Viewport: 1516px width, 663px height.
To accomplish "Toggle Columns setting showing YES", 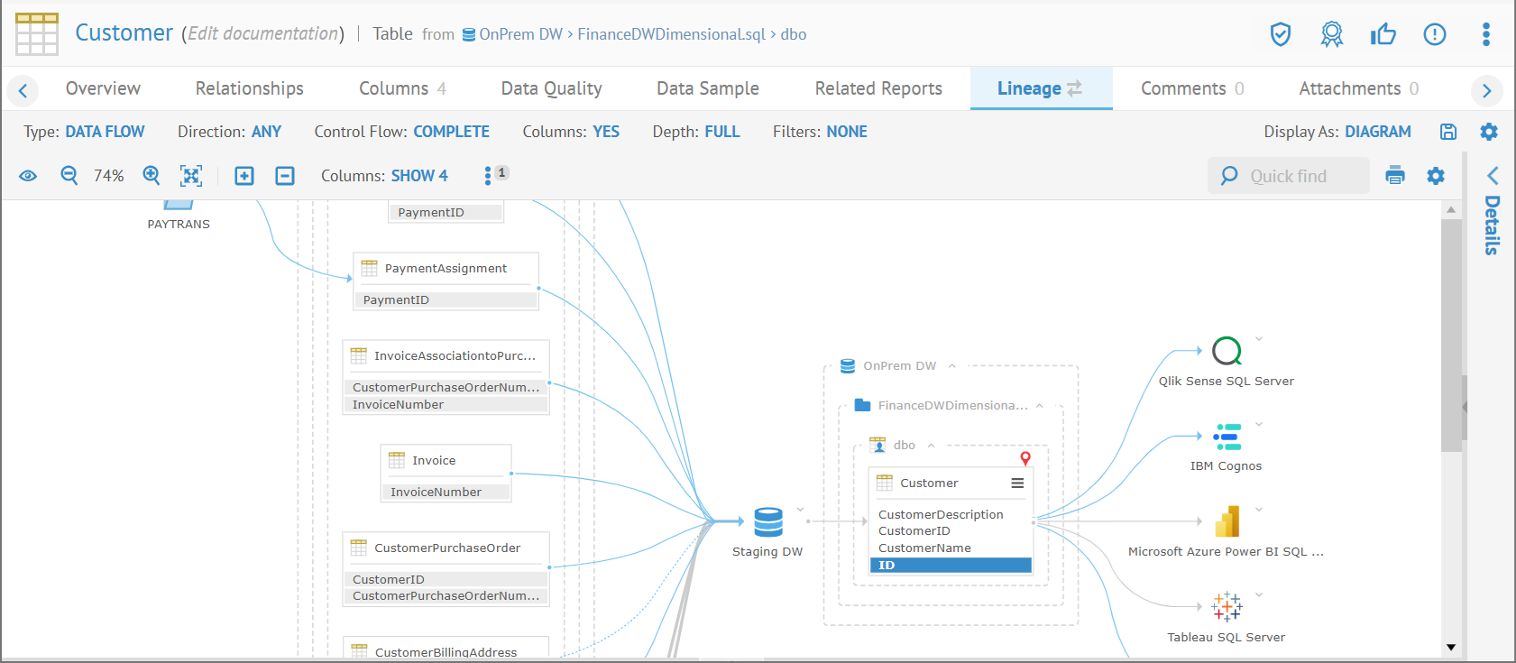I will pos(605,132).
